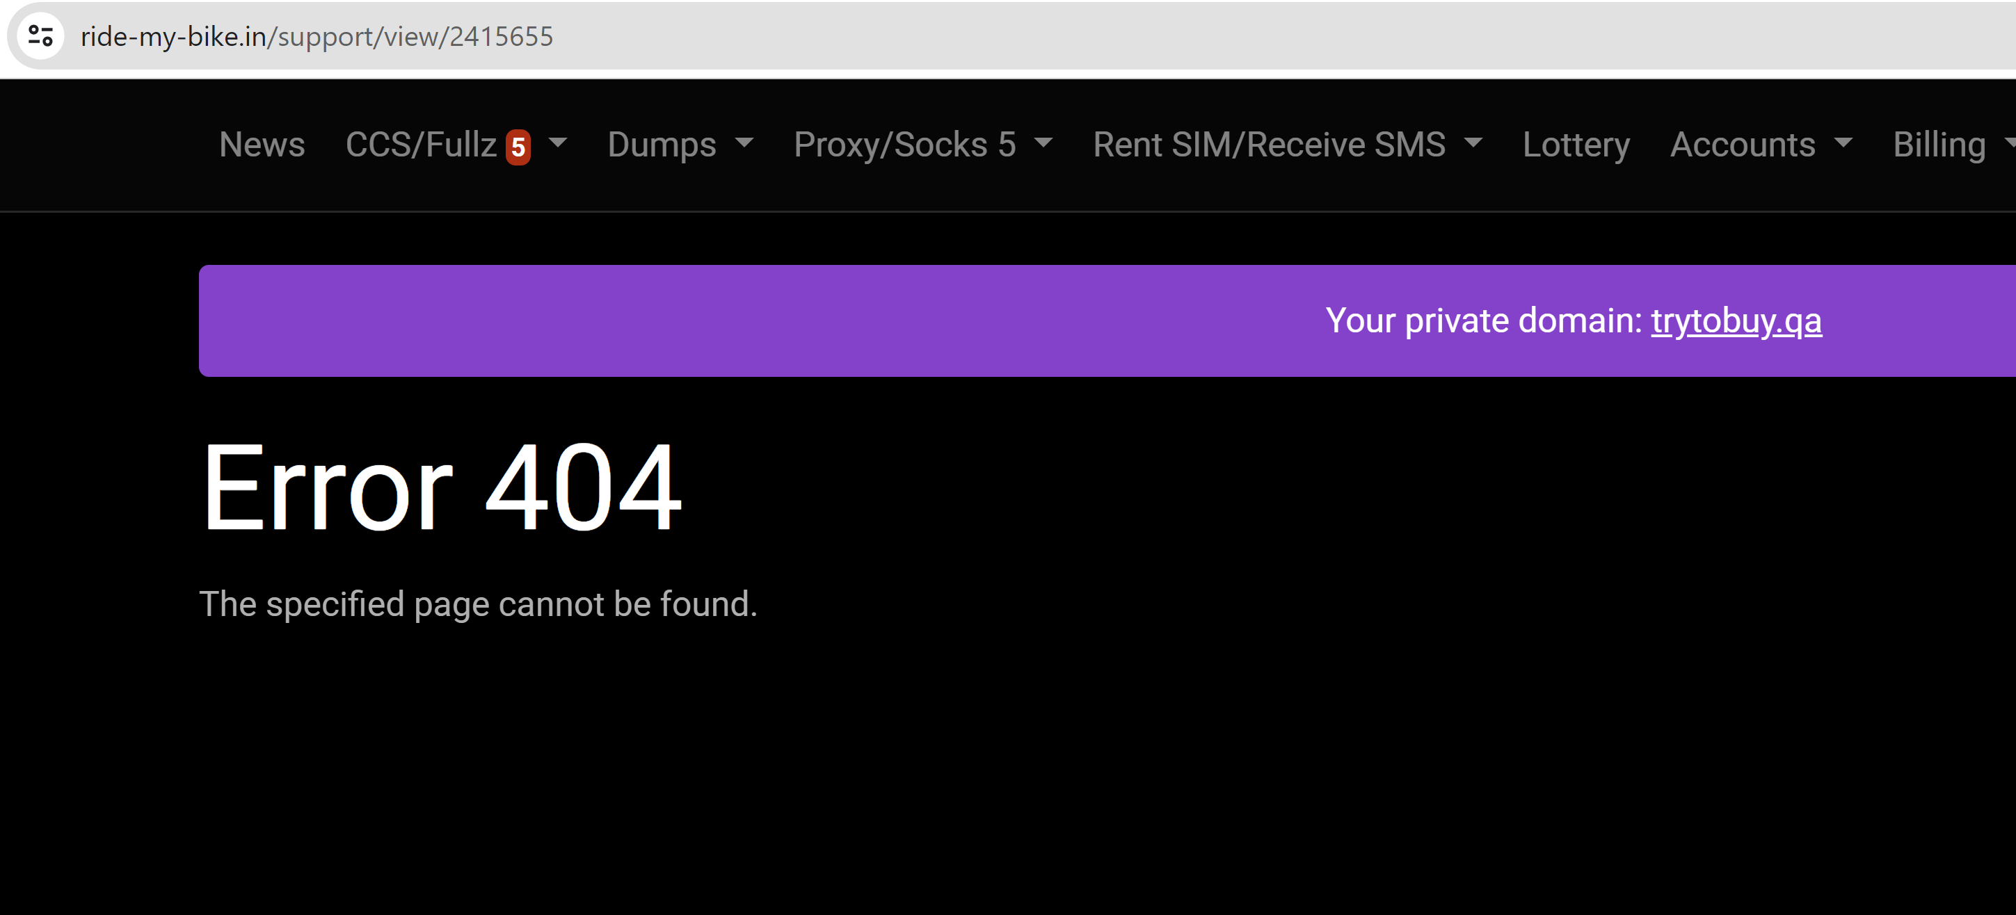The image size is (2016, 915).
Task: Click the Error 404 heading
Action: [x=441, y=487]
